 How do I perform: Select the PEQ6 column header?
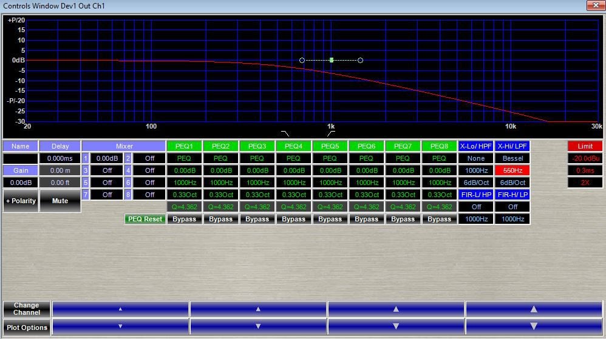click(366, 146)
